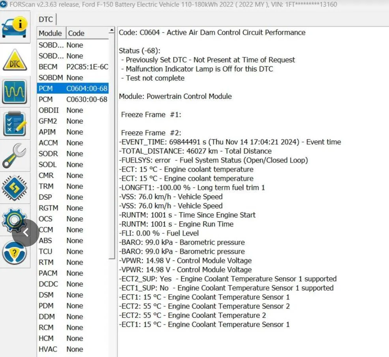Select PCM row with code C0630:00-68
Screen dimensions: 389x357
[73, 99]
